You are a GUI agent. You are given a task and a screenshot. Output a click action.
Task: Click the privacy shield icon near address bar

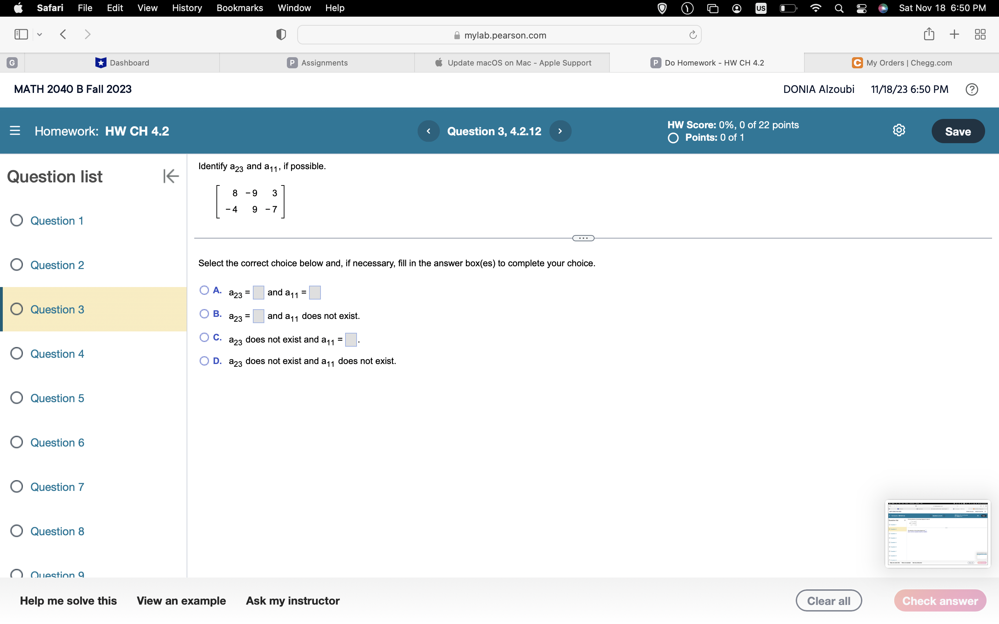coord(280,34)
